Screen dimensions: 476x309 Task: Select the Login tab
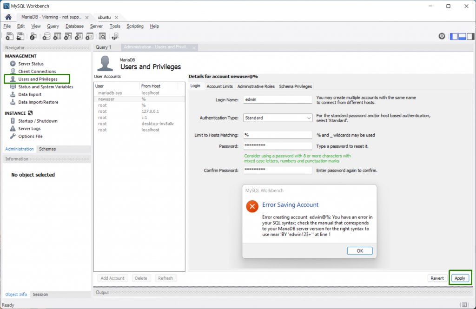195,86
